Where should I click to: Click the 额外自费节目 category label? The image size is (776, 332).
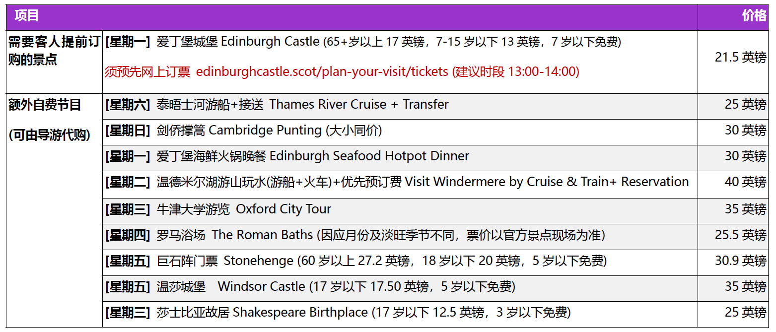[x=45, y=105]
